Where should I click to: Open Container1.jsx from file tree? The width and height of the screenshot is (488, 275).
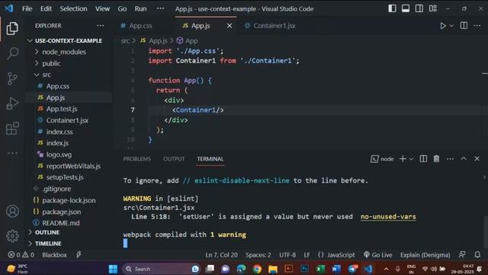click(x=67, y=120)
